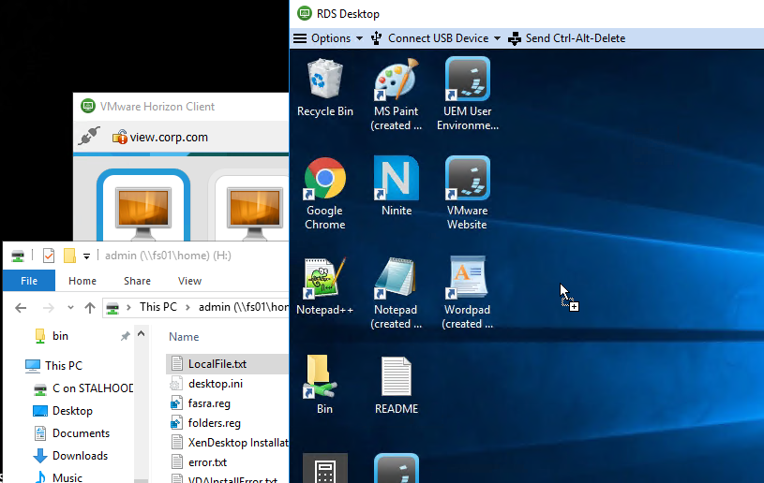Screen dimensions: 764x483
Task: Click navigation pane scroll up arrow
Action: point(142,333)
